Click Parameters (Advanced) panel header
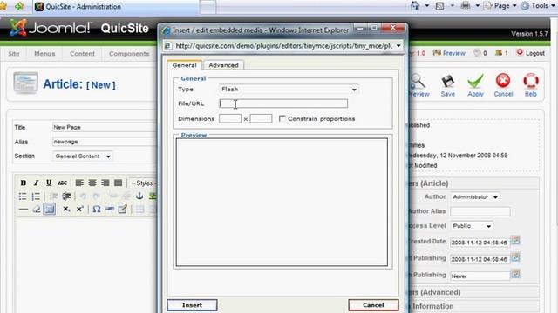This screenshot has height=313, width=558. click(473, 292)
